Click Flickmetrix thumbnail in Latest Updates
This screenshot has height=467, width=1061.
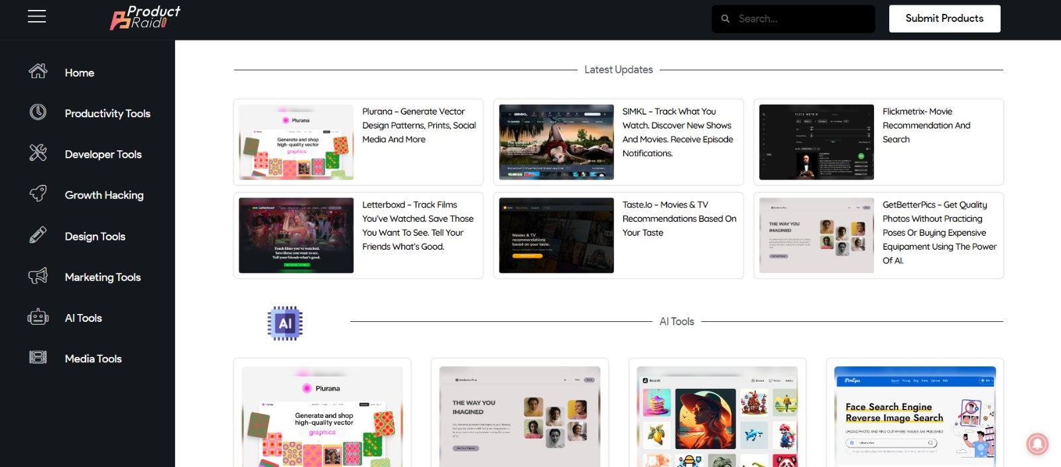pyautogui.click(x=816, y=142)
